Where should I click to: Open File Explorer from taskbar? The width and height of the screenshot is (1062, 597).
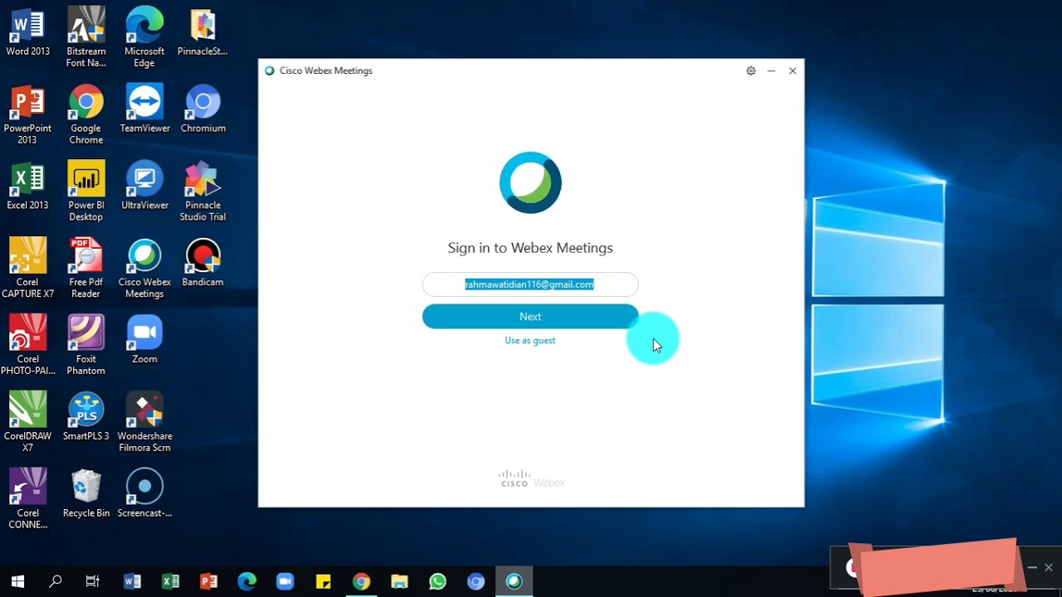pos(399,581)
